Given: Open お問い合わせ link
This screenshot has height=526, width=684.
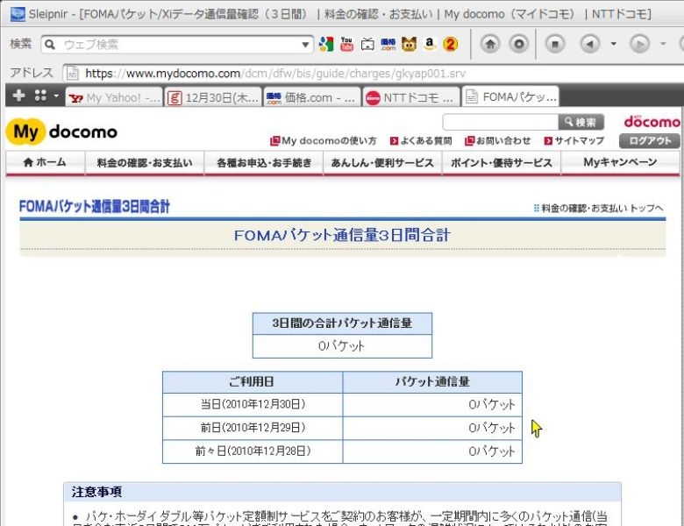Looking at the screenshot, I should (498, 141).
